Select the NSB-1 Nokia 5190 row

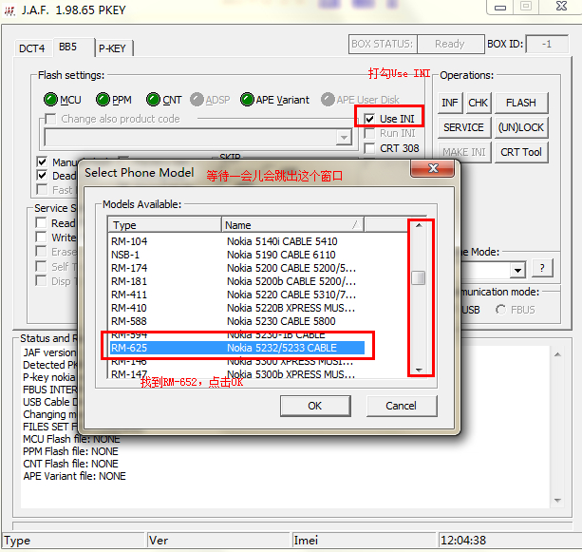point(237,255)
